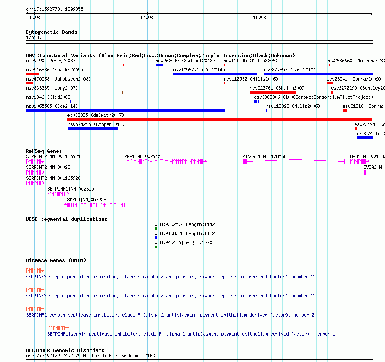Click OMIM SERPINF1 orange gene glyph
This screenshot has height=362, width=385.
(x=58, y=328)
